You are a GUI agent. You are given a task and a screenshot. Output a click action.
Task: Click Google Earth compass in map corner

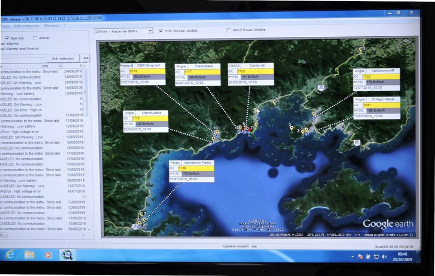click(x=405, y=49)
